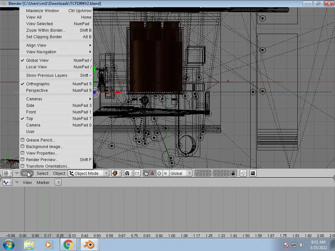
Task: Click the 1.00 time label on timeline ruler
Action: 171,236
